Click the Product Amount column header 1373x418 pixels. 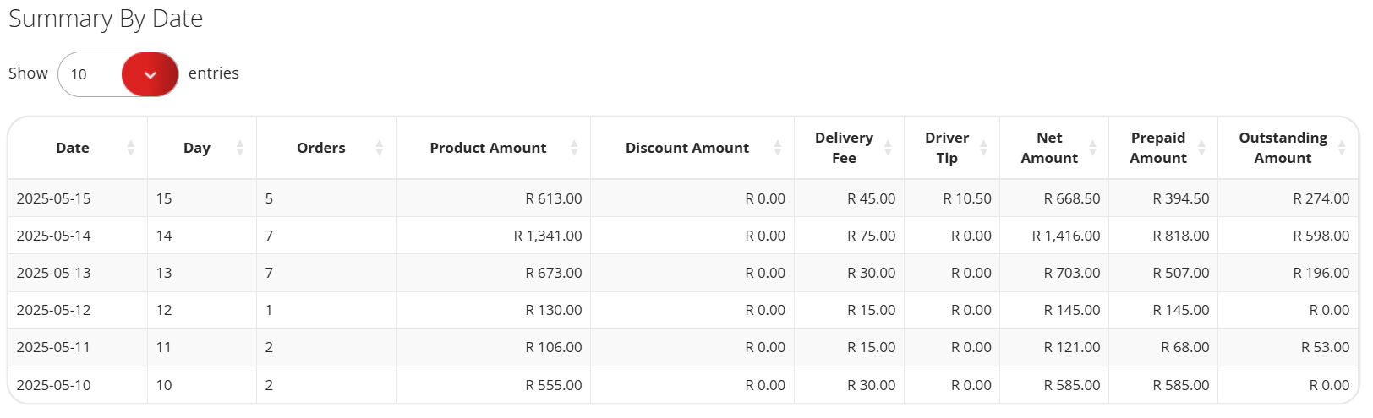pos(493,148)
